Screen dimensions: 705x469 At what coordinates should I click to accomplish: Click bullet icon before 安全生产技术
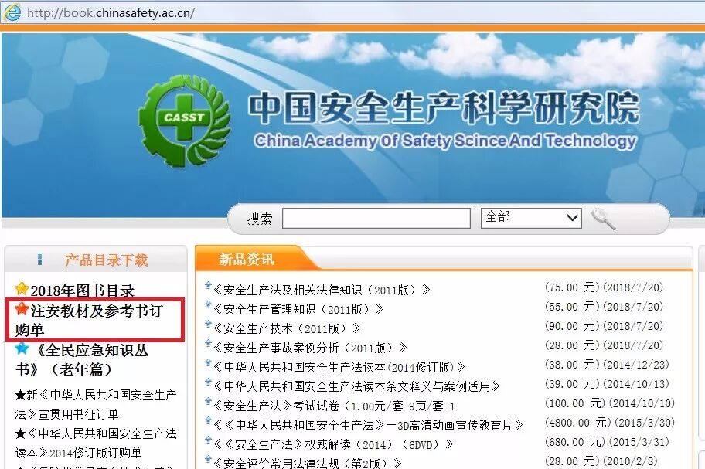pyautogui.click(x=208, y=325)
